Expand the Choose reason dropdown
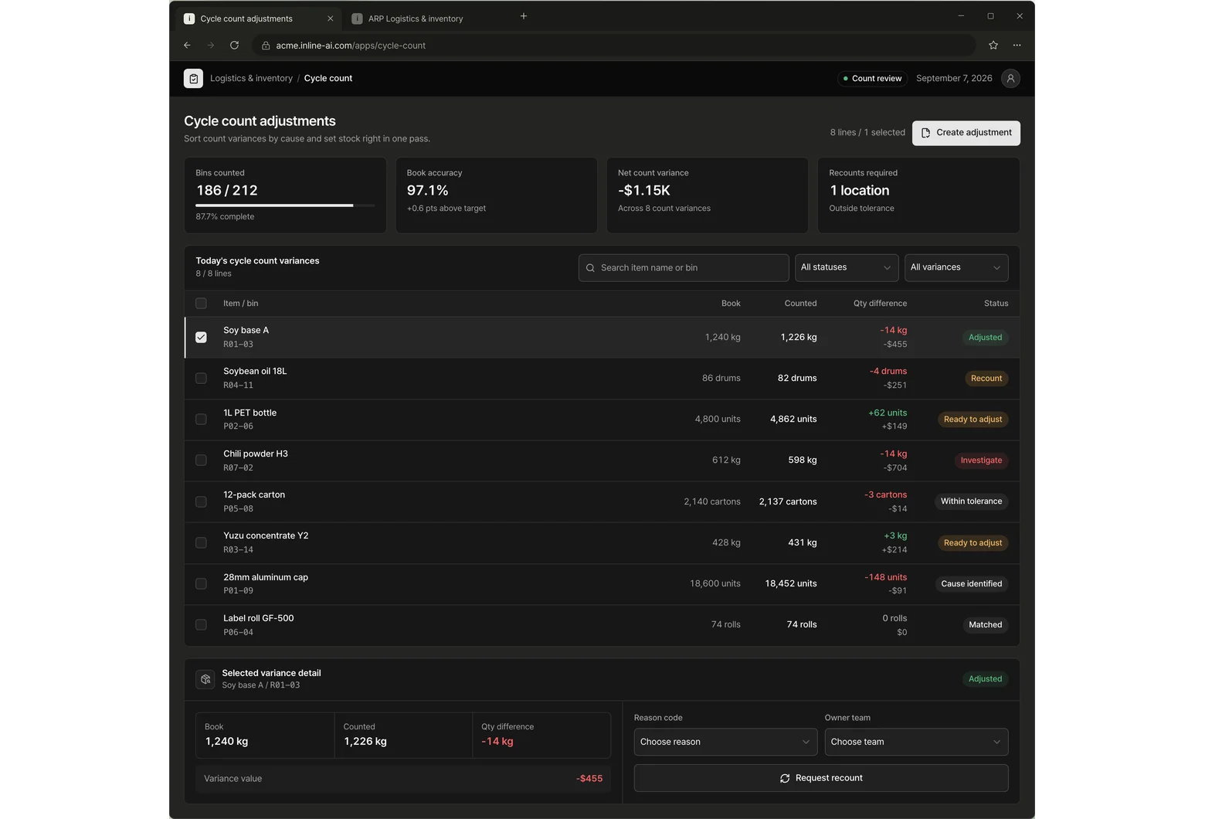1205x819 pixels. click(x=725, y=742)
